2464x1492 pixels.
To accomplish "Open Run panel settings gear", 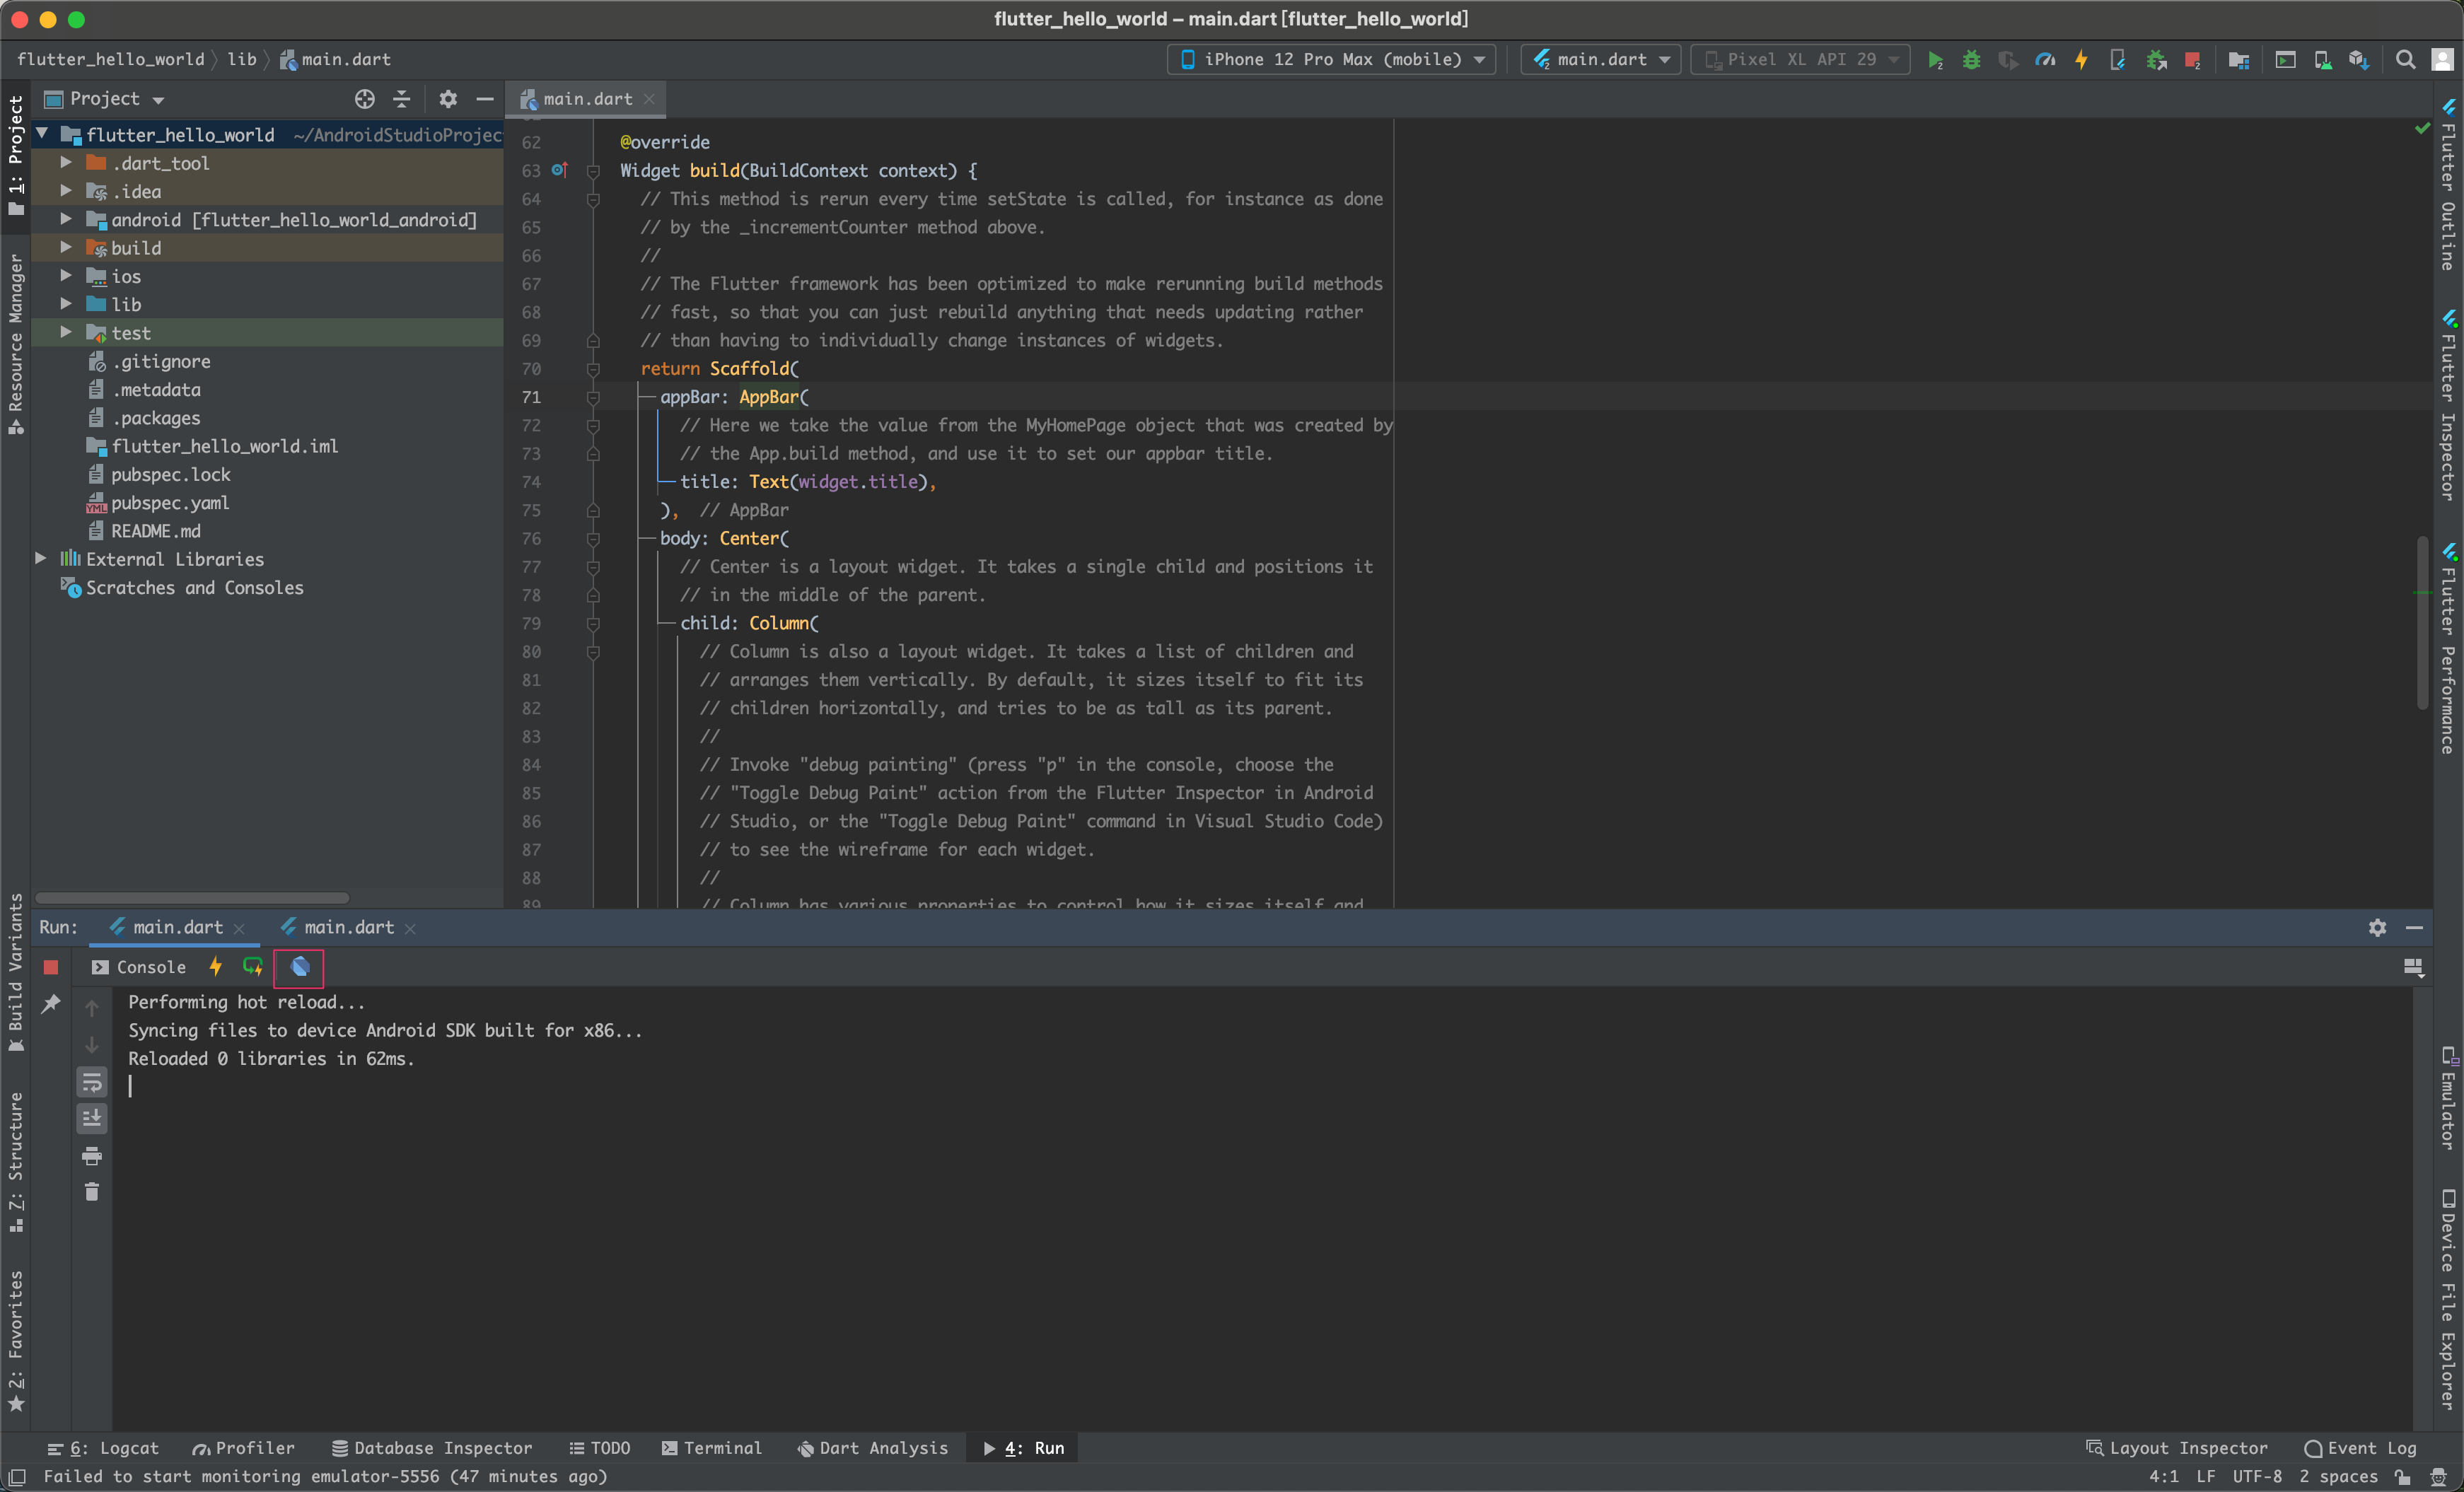I will coord(2377,928).
